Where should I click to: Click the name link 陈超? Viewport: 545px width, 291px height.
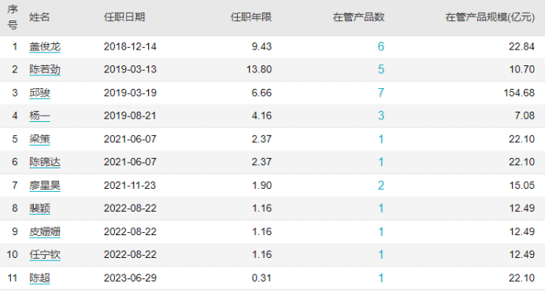[39, 278]
